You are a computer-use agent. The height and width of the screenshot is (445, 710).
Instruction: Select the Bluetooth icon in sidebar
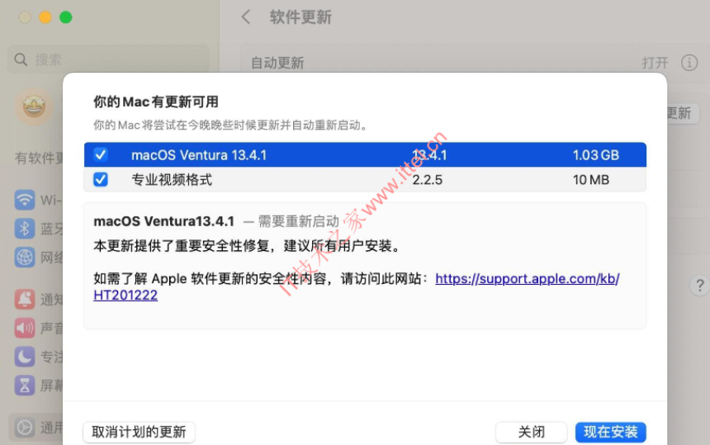25,228
